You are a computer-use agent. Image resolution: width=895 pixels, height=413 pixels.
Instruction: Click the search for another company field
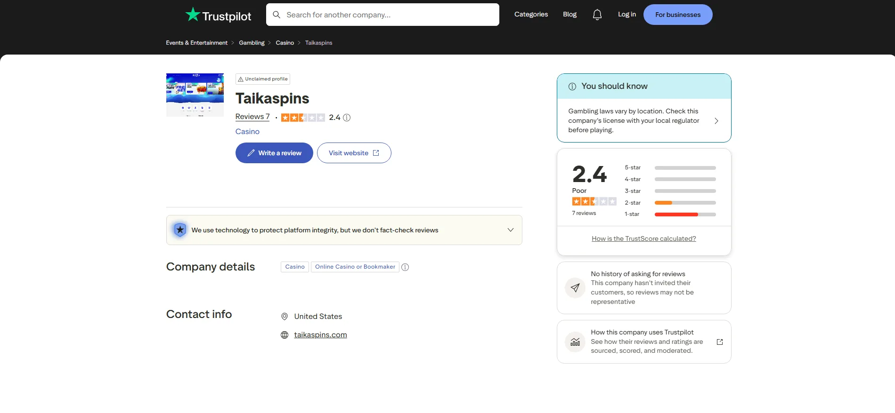(382, 15)
